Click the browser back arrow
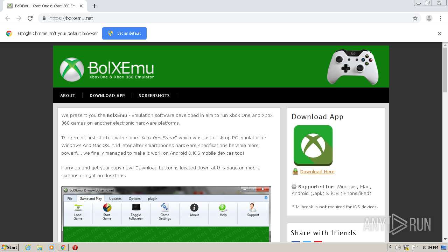 pyautogui.click(x=8, y=18)
